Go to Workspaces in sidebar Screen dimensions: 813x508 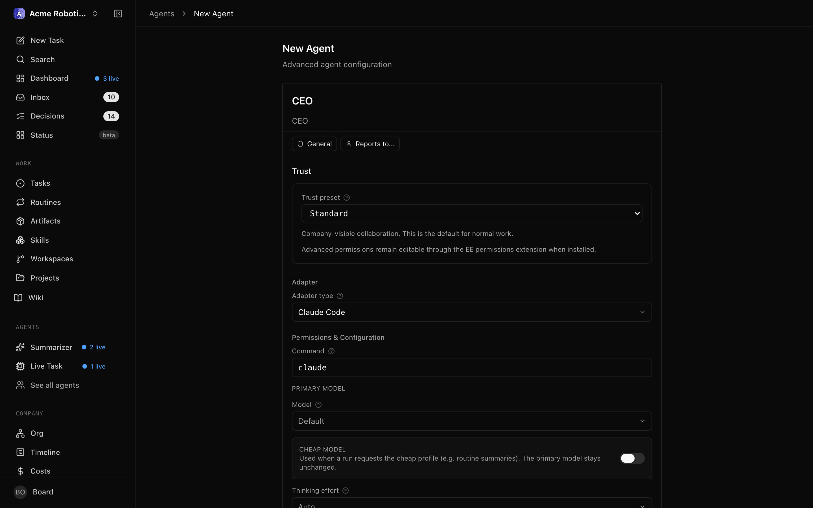[67, 259]
